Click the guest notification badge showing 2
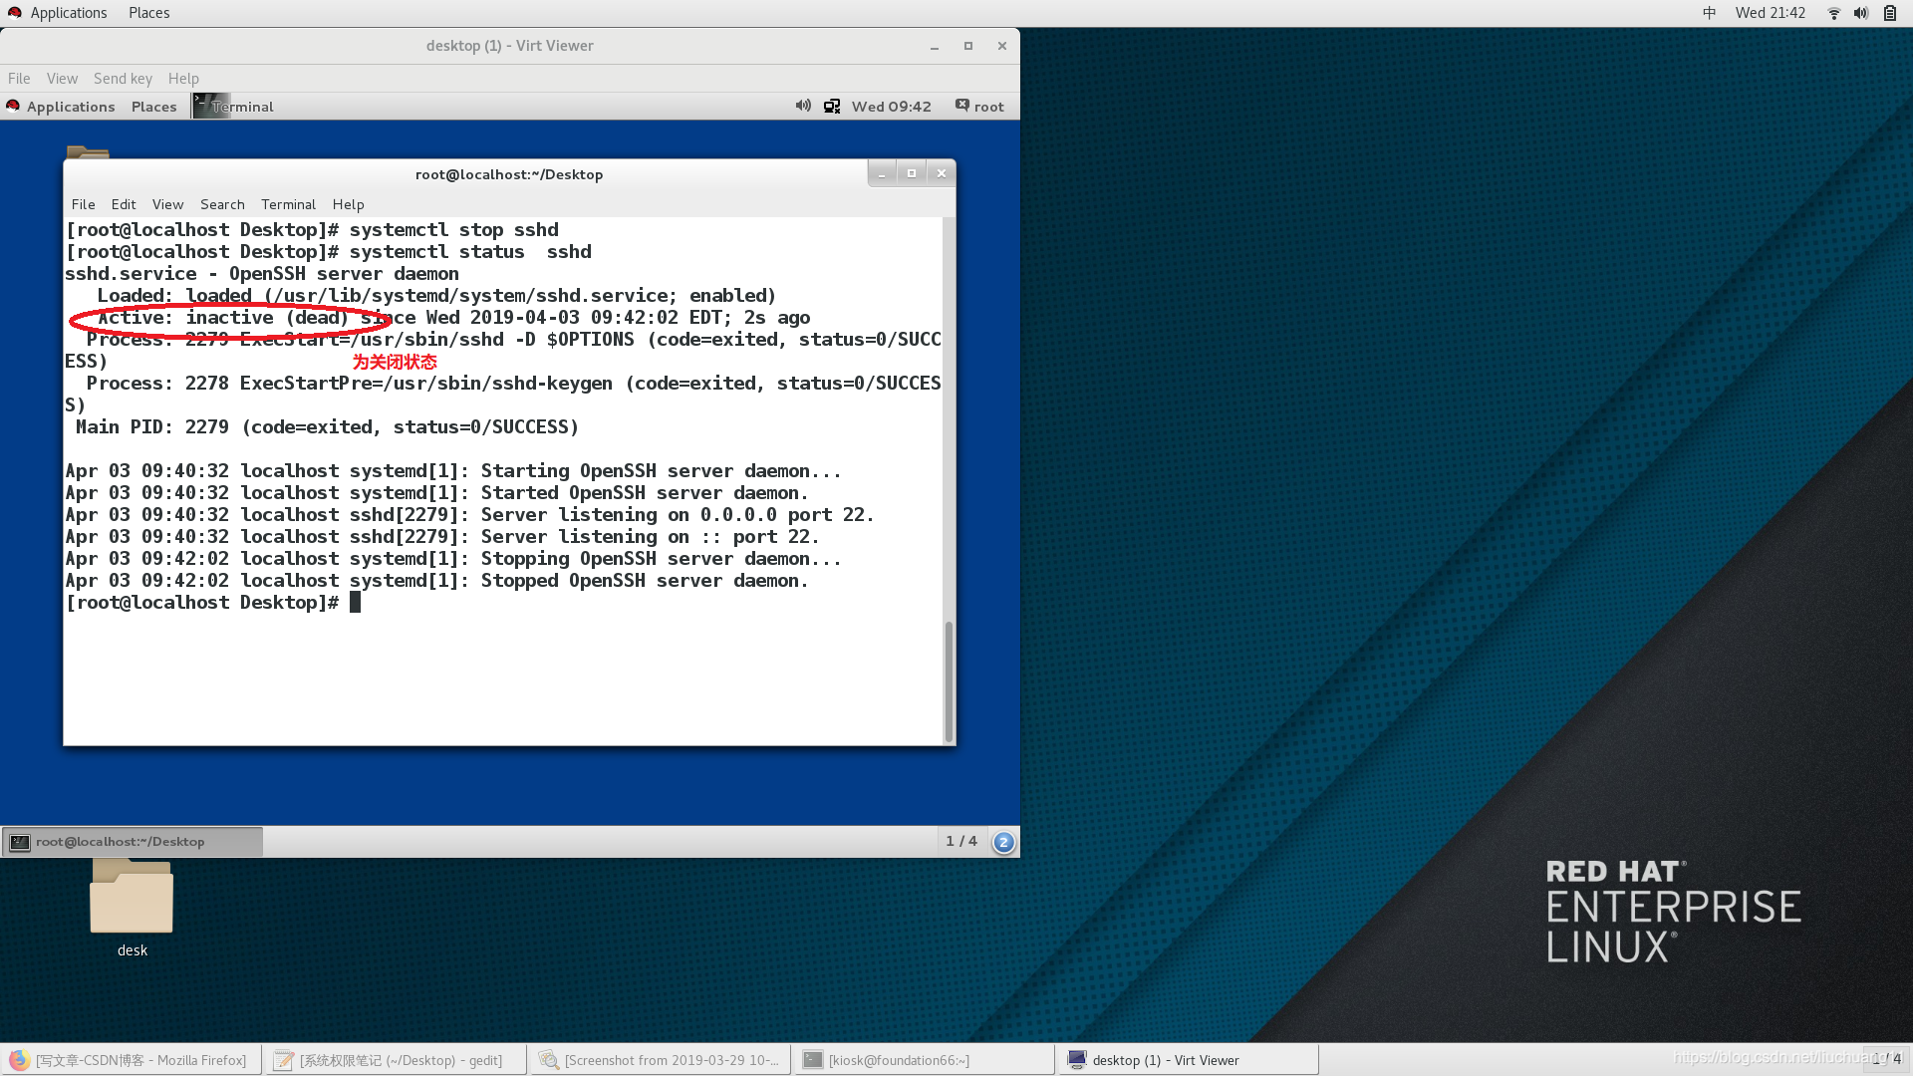 click(x=1003, y=842)
